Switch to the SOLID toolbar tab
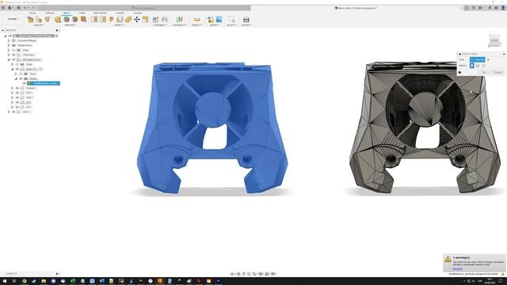The width and height of the screenshot is (507, 285). click(x=32, y=13)
